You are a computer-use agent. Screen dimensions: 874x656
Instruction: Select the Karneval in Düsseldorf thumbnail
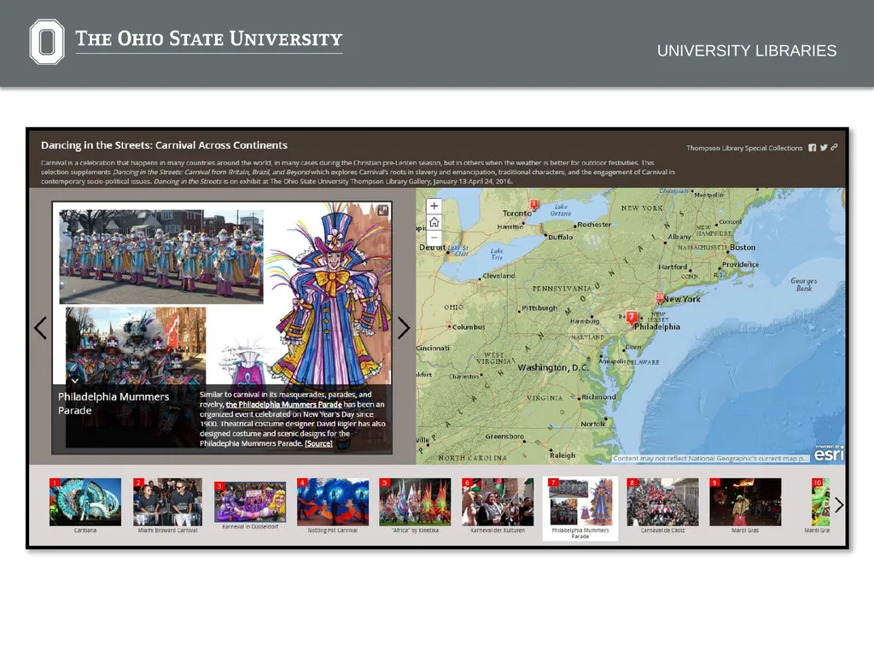(x=250, y=506)
